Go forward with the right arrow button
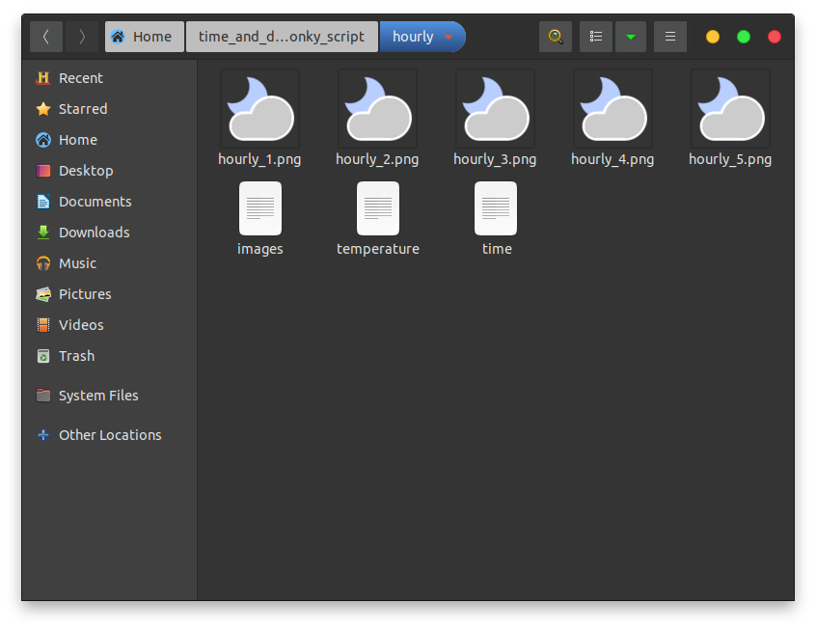Viewport: 816px width, 630px height. [82, 37]
